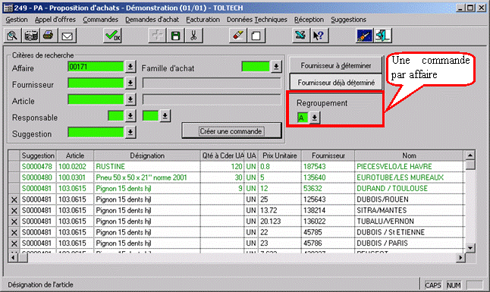Toggle X mark on the DUBOIS / PARIS row
Image resolution: width=490 pixels, height=292 pixels.
tap(14, 243)
